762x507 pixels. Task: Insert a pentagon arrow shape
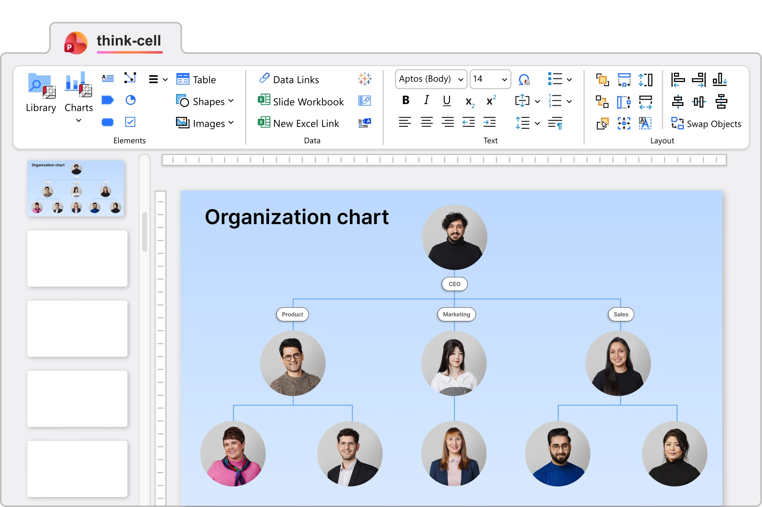pos(107,100)
